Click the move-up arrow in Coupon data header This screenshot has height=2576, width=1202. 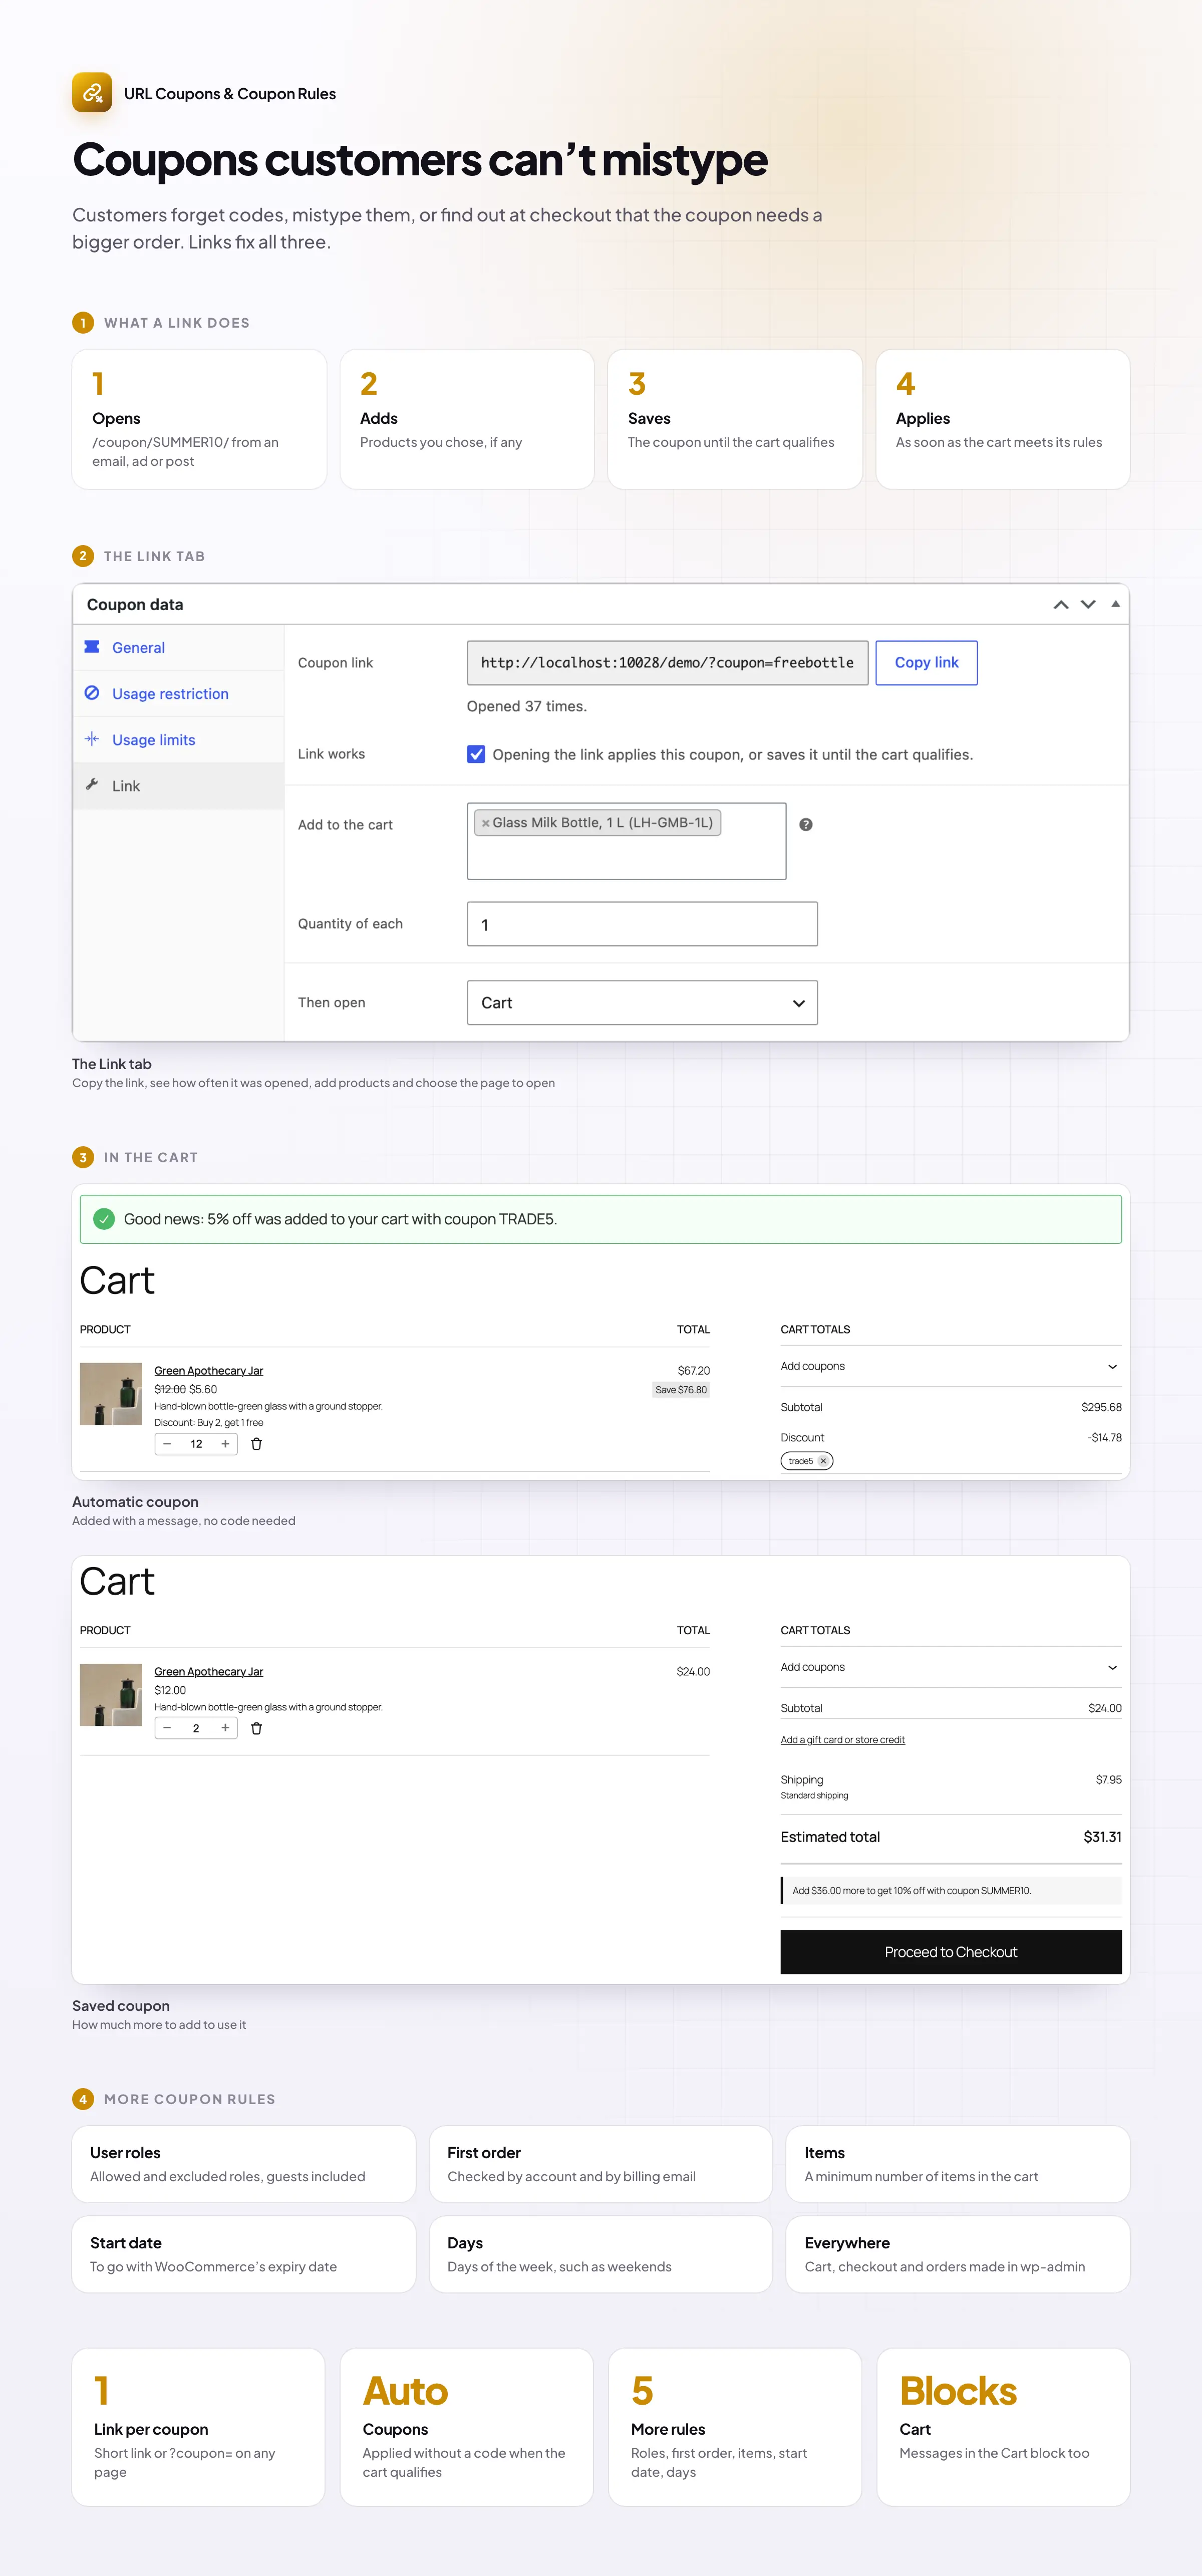[1061, 605]
